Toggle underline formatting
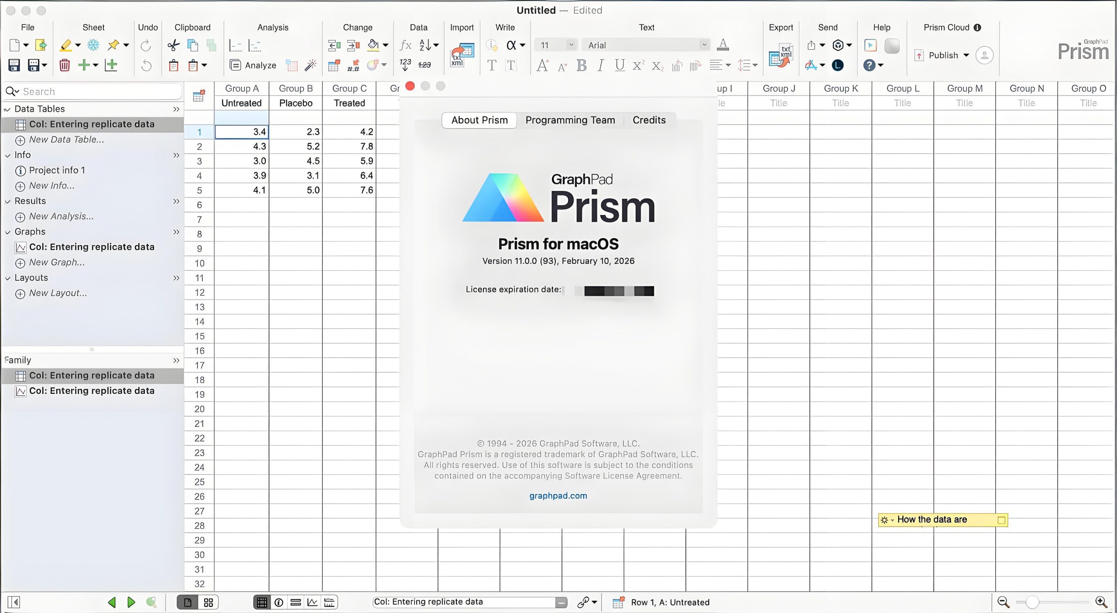The image size is (1117, 613). point(619,66)
